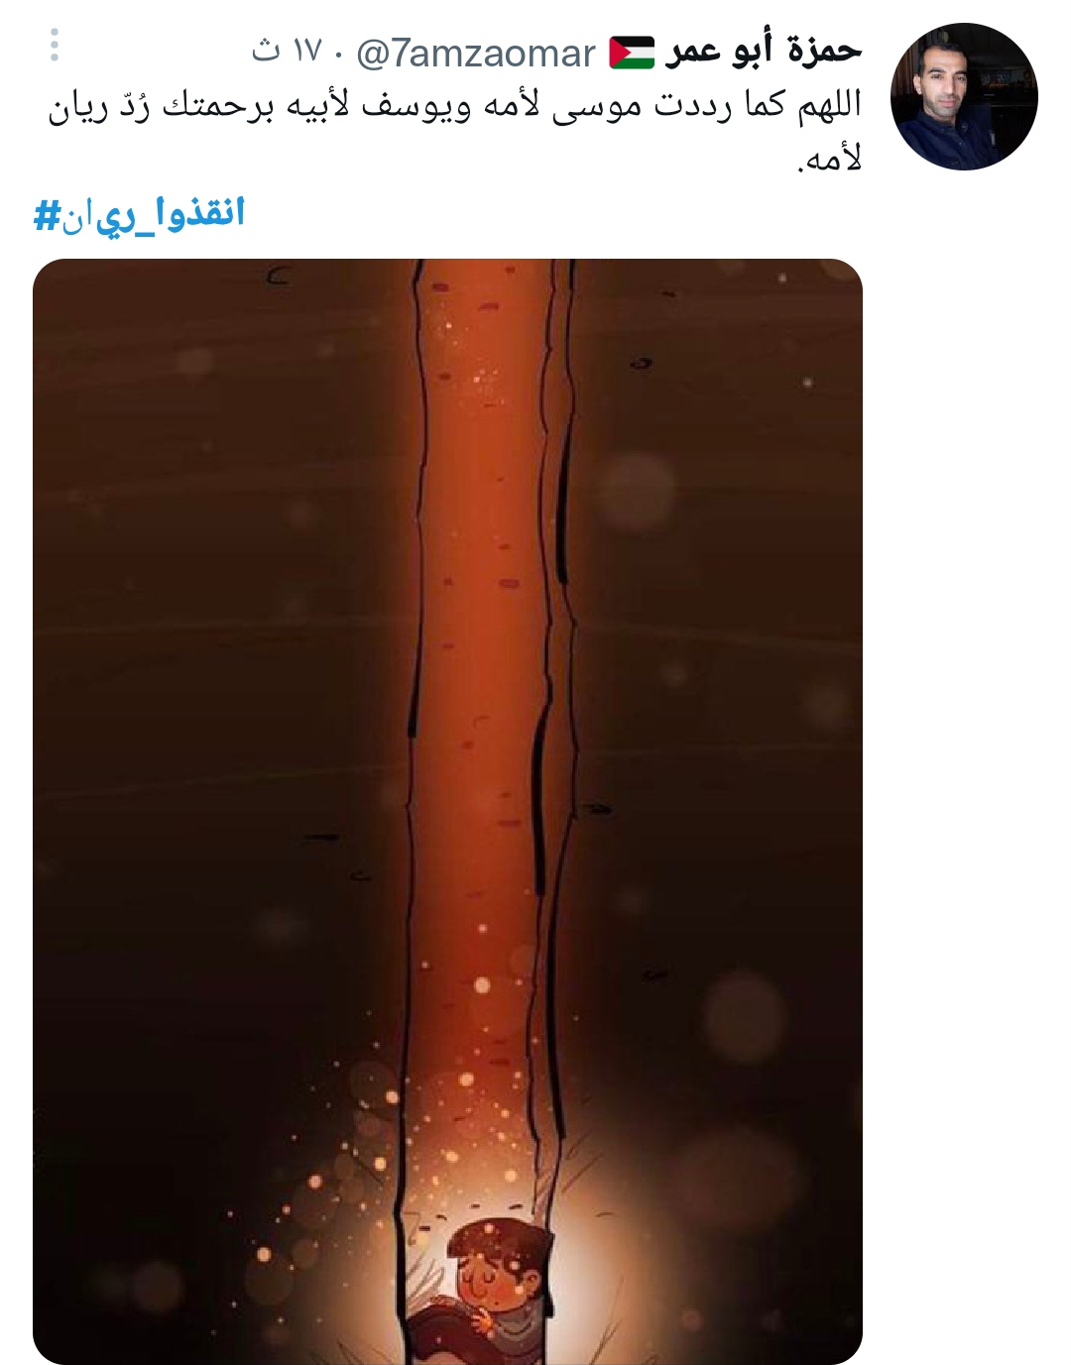Viewport: 1071px width, 1365px height.
Task: Click the dot separator between handle and time
Action: [x=338, y=53]
